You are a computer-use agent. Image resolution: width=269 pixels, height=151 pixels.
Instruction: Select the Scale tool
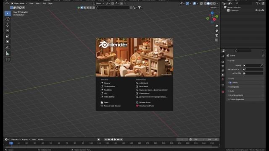tap(8, 36)
